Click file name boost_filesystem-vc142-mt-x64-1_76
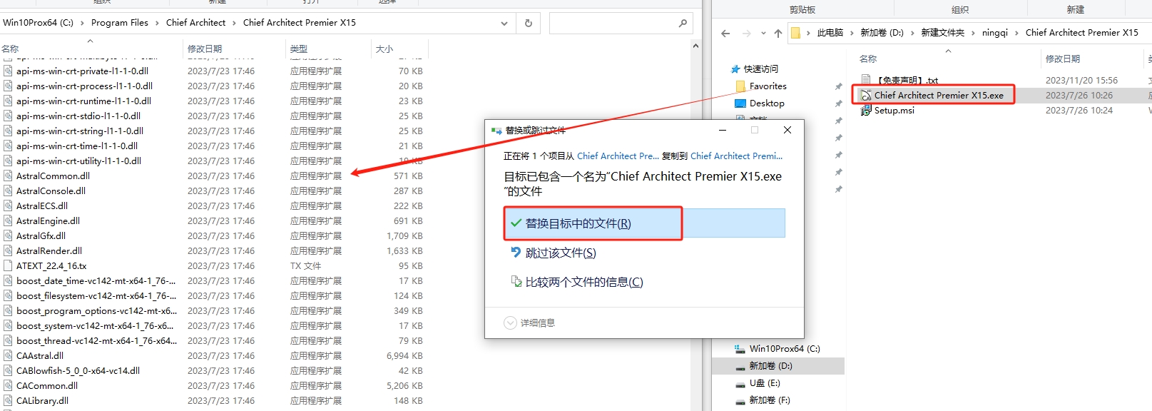 pos(96,296)
